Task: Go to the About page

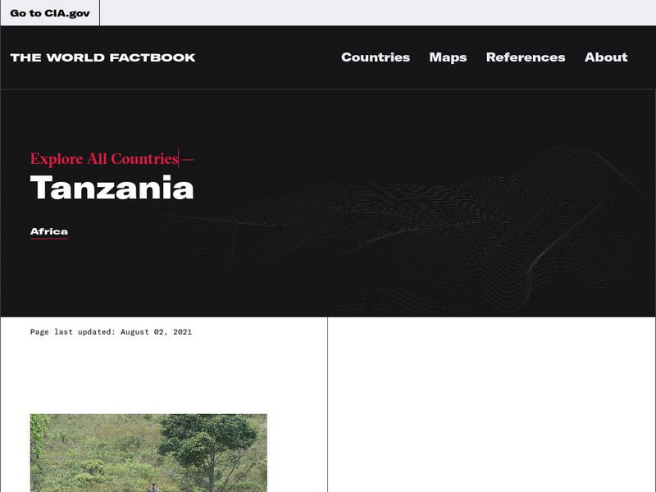Action: point(606,57)
